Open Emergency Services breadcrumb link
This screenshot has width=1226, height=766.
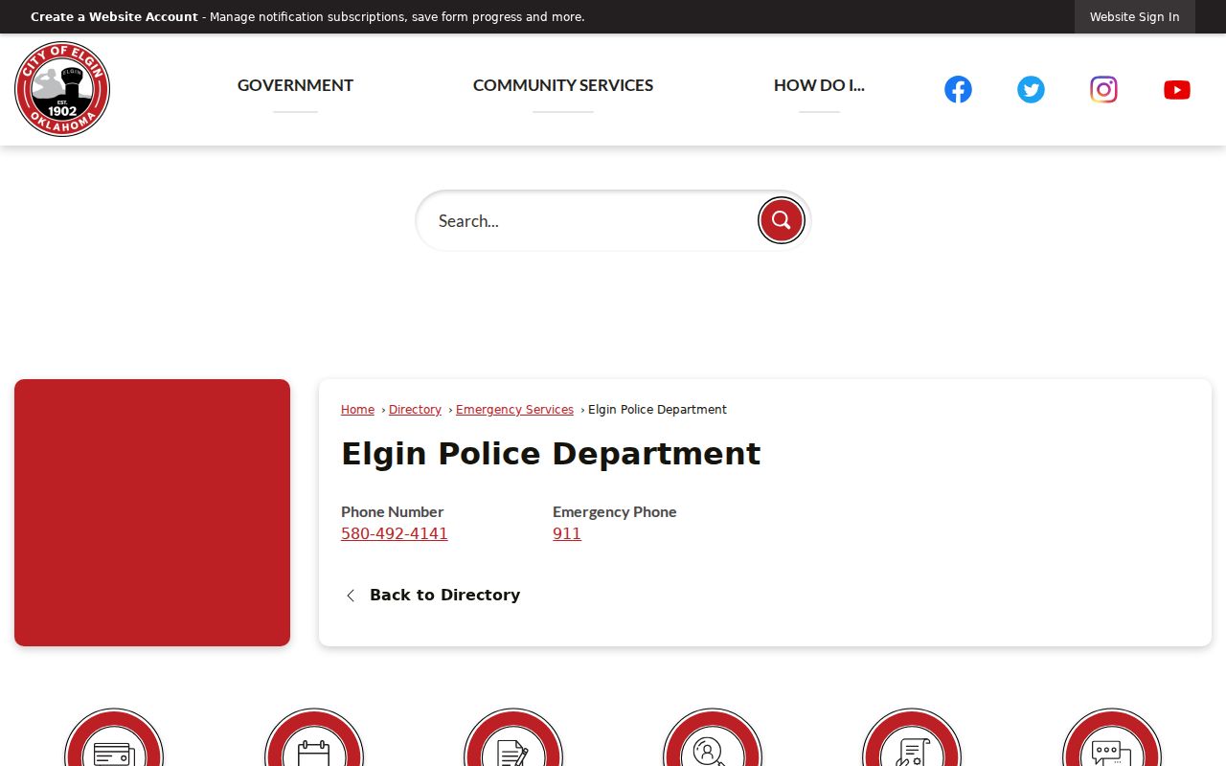pos(514,410)
